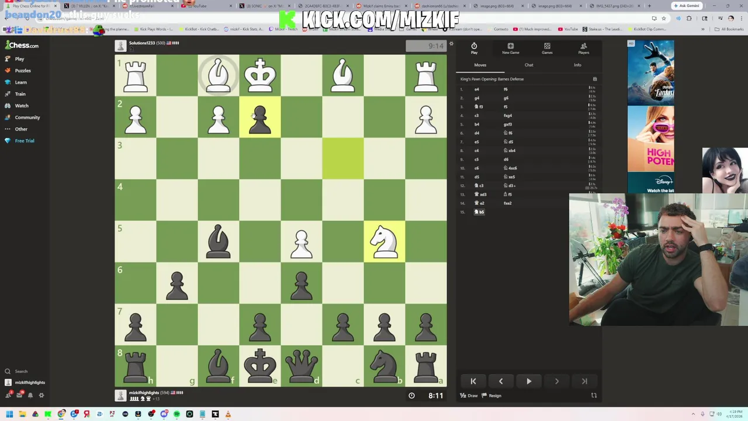The image size is (748, 421).
Task: Open mizkifhighlights profile in sidebar
Action: point(25,382)
